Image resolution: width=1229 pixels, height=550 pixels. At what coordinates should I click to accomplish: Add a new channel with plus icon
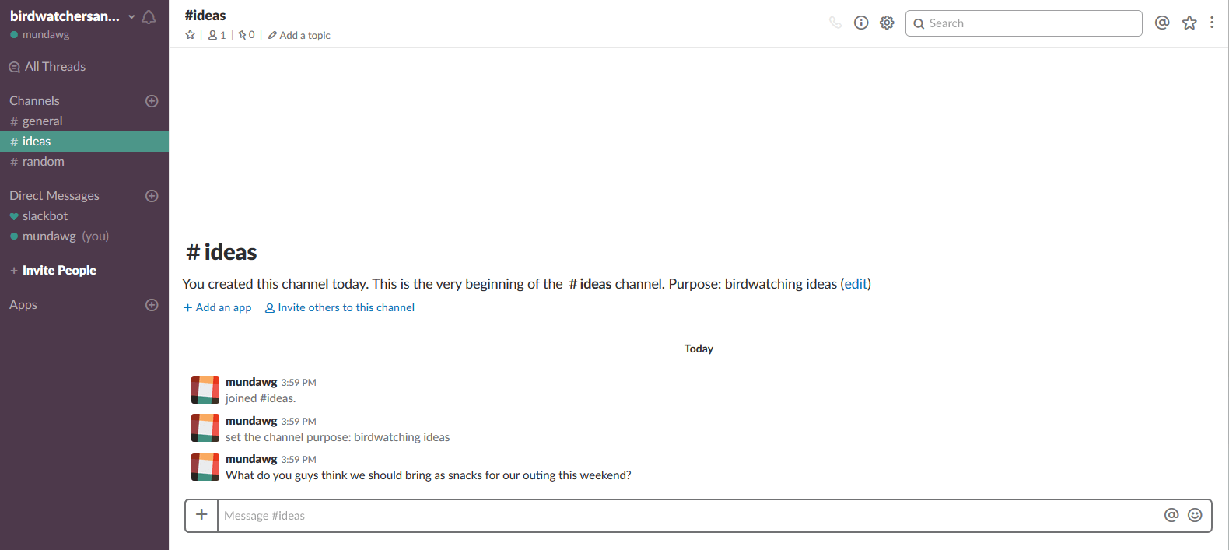[x=152, y=101]
